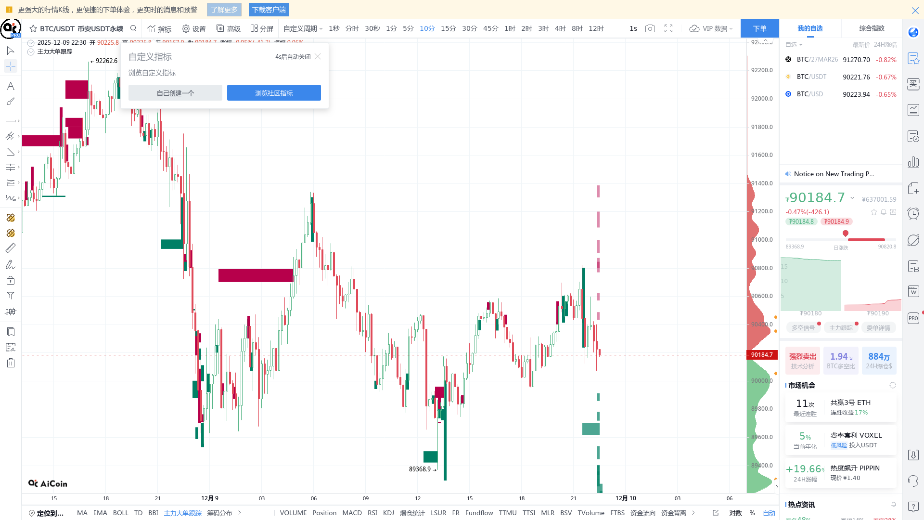924x520 pixels.
Task: Click the trash delete drawings icon
Action: [11, 363]
